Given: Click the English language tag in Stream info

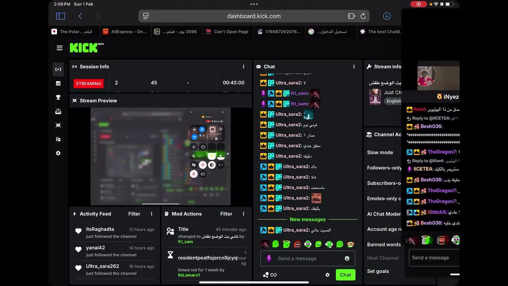Looking at the screenshot, I should [394, 101].
